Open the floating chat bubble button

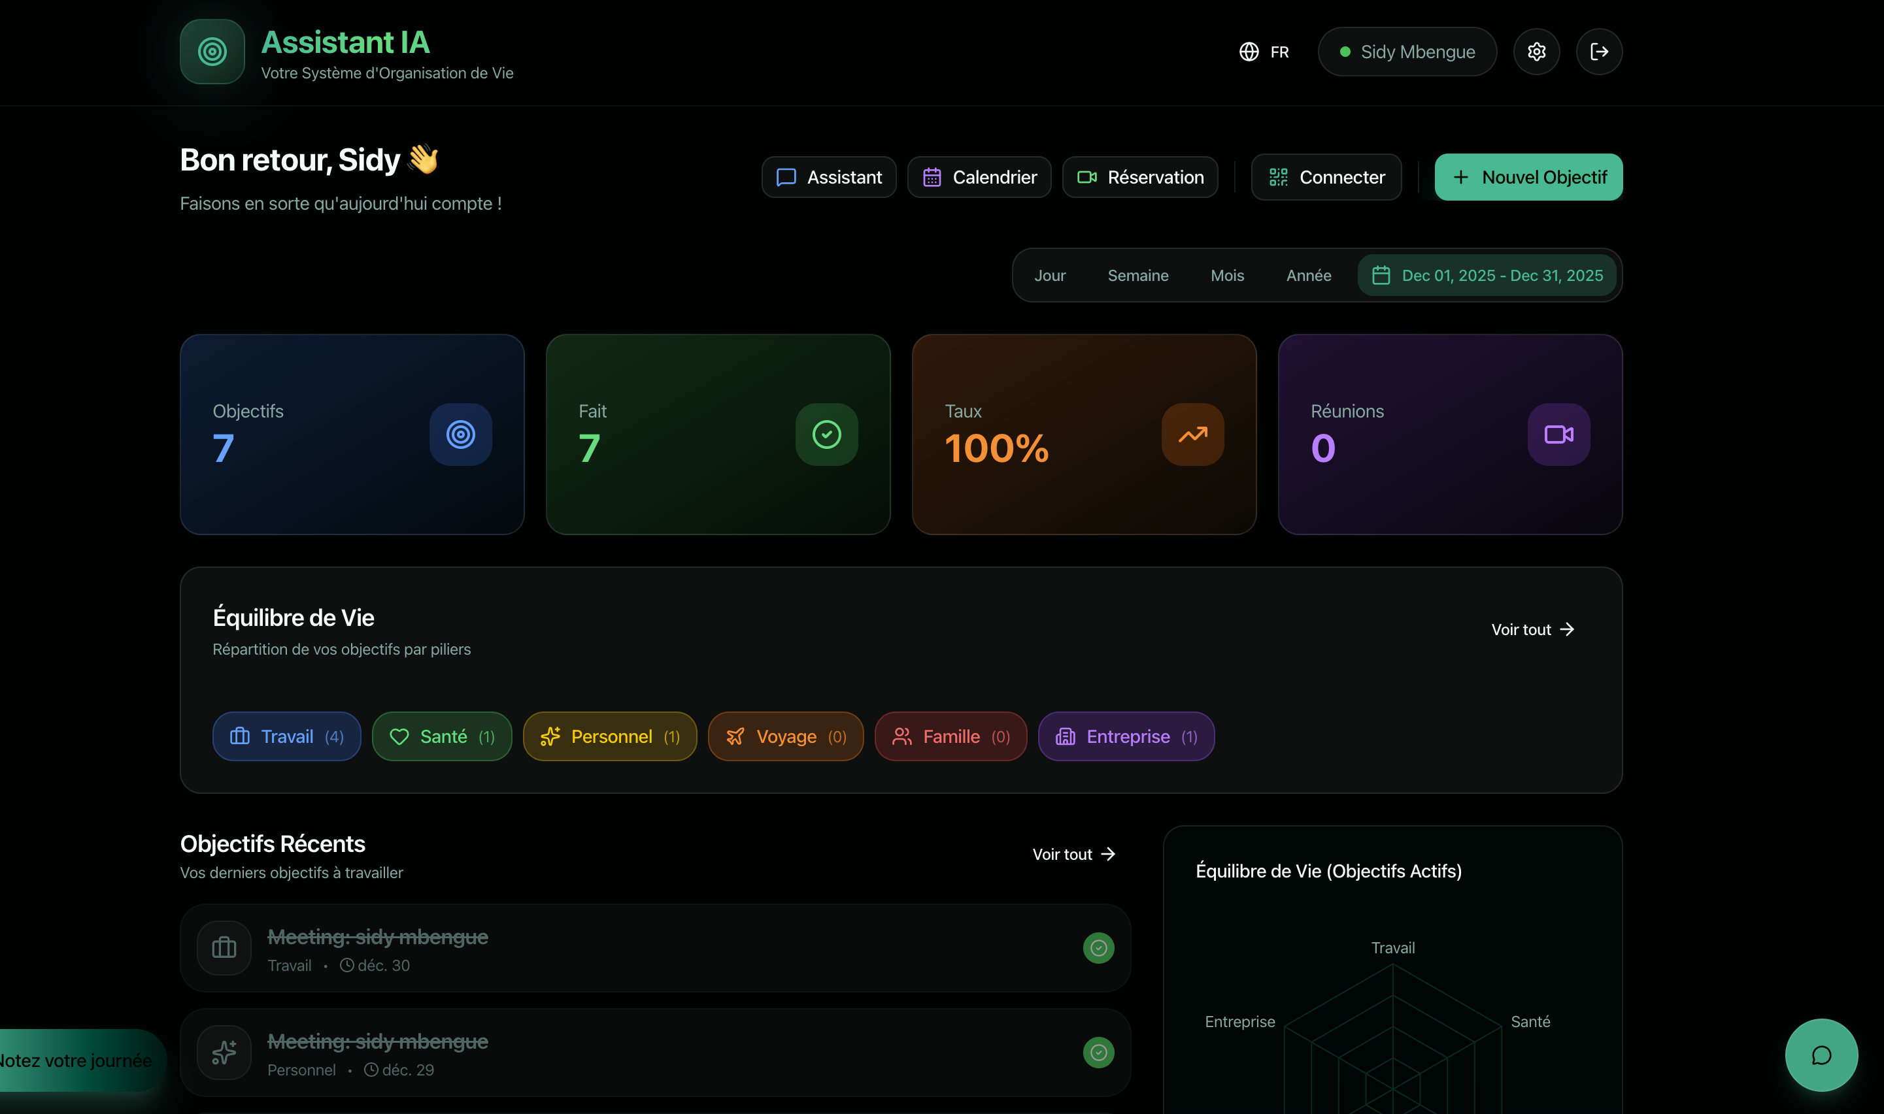coord(1821,1055)
